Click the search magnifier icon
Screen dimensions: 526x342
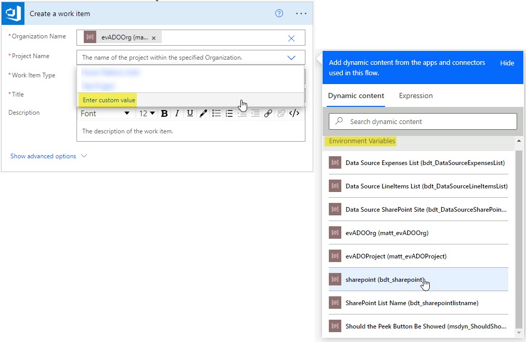pyautogui.click(x=339, y=121)
